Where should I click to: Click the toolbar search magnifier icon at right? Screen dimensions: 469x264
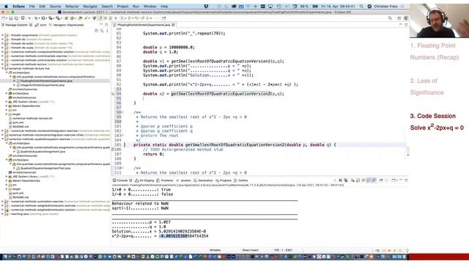point(390,18)
